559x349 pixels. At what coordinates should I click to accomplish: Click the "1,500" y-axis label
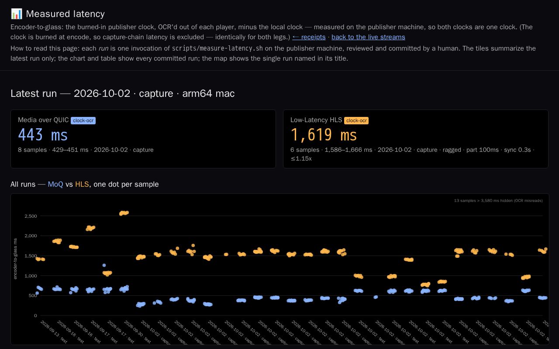[31, 256]
